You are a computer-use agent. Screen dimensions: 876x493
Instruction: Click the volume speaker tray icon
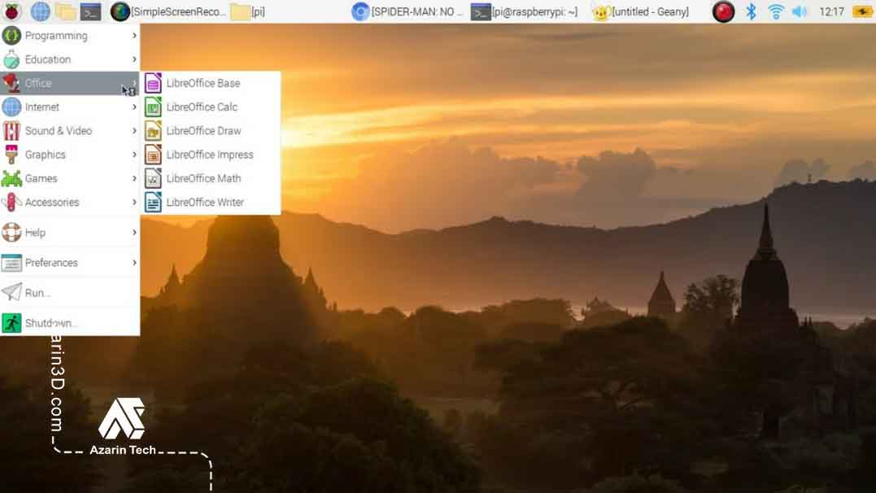(800, 11)
